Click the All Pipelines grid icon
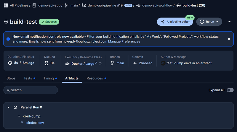 point(6,5)
